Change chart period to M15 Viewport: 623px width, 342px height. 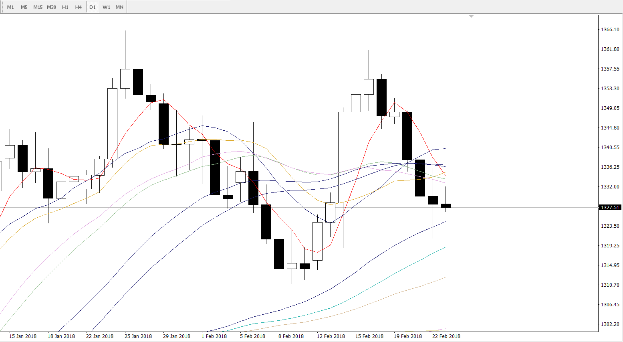tap(38, 7)
